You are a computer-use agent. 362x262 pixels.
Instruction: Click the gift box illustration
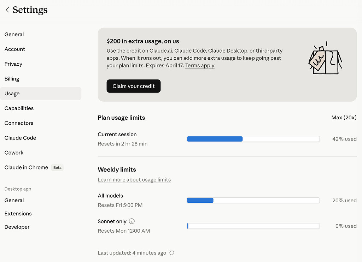(x=325, y=58)
